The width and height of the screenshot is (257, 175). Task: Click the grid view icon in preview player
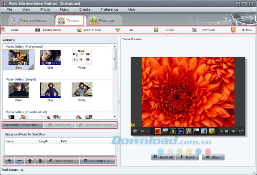click(x=134, y=131)
